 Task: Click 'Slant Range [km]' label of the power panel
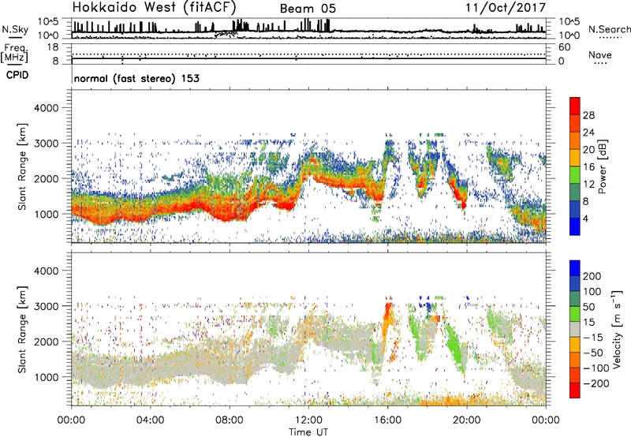(x=22, y=166)
